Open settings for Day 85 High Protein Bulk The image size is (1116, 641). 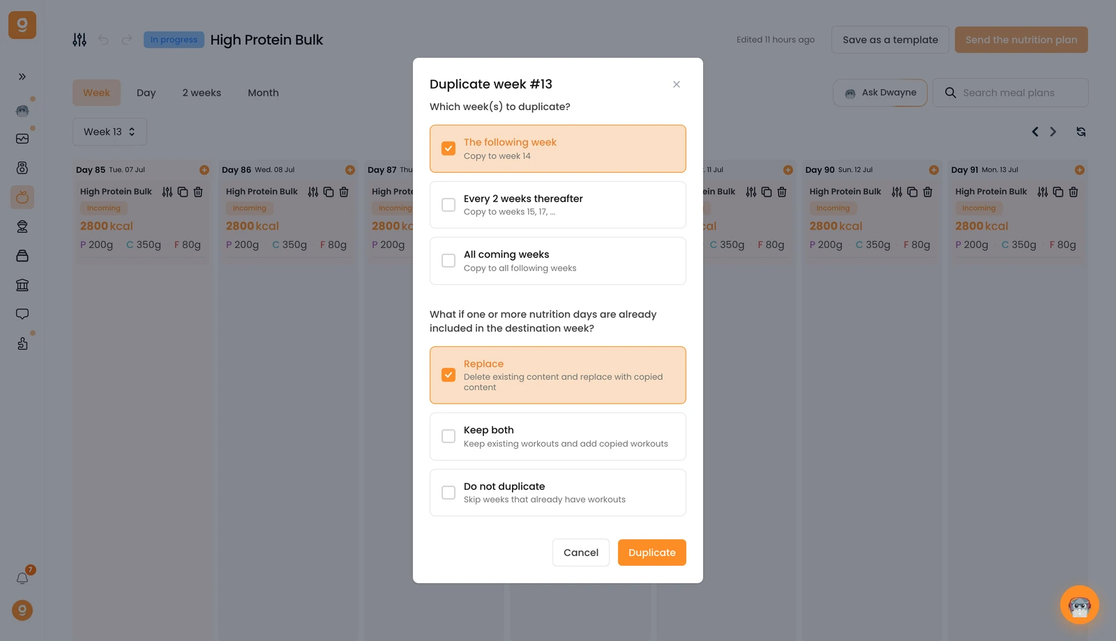point(167,192)
